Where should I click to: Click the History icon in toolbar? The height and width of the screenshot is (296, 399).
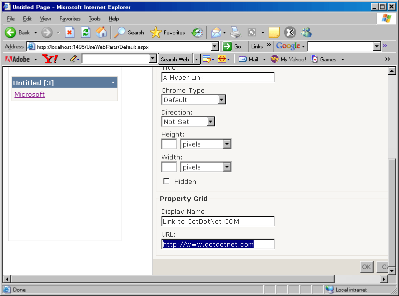tap(197, 32)
